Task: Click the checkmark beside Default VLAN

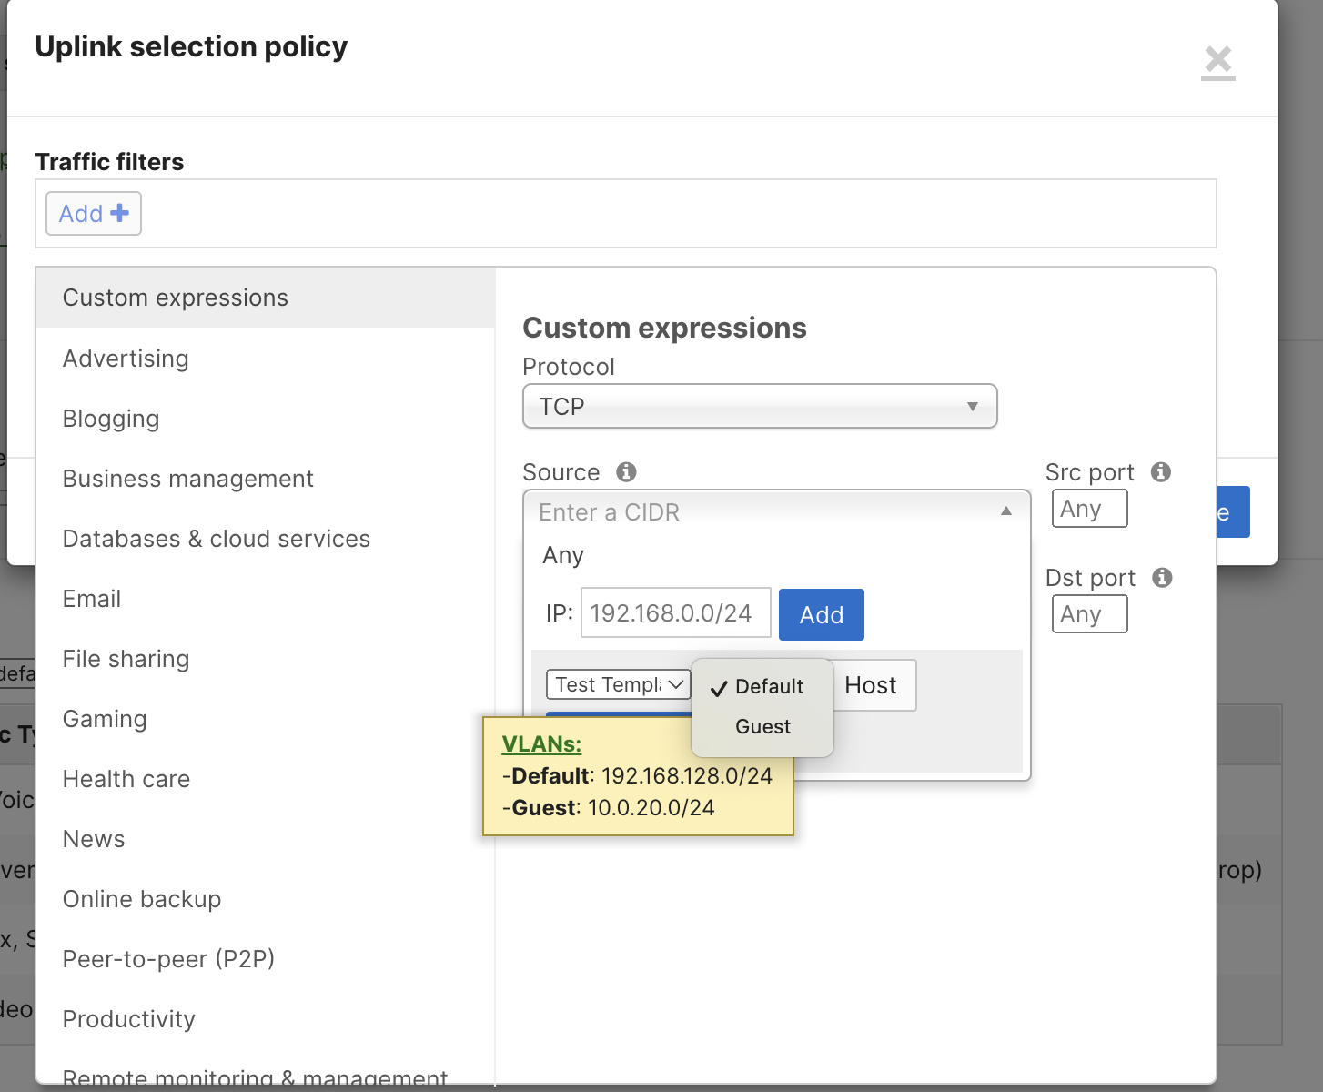Action: (719, 688)
